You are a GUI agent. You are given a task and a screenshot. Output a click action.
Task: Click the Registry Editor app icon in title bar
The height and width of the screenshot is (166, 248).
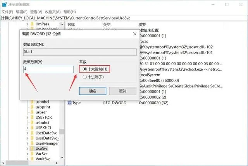pyautogui.click(x=4, y=4)
